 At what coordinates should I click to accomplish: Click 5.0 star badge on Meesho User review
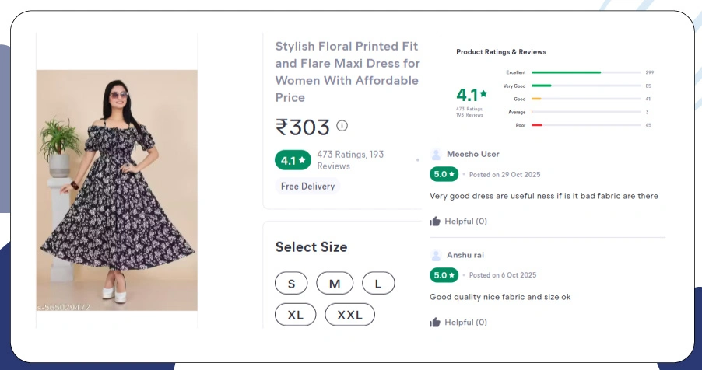pos(444,174)
